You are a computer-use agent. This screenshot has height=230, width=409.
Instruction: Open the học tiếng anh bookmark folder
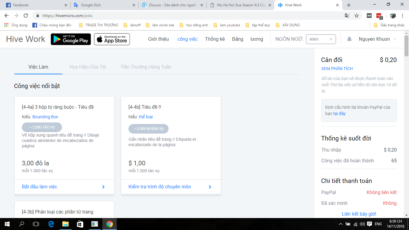[194, 25]
